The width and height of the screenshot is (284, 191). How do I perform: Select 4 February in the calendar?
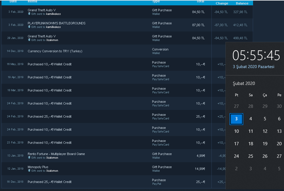pyautogui.click(x=251, y=119)
